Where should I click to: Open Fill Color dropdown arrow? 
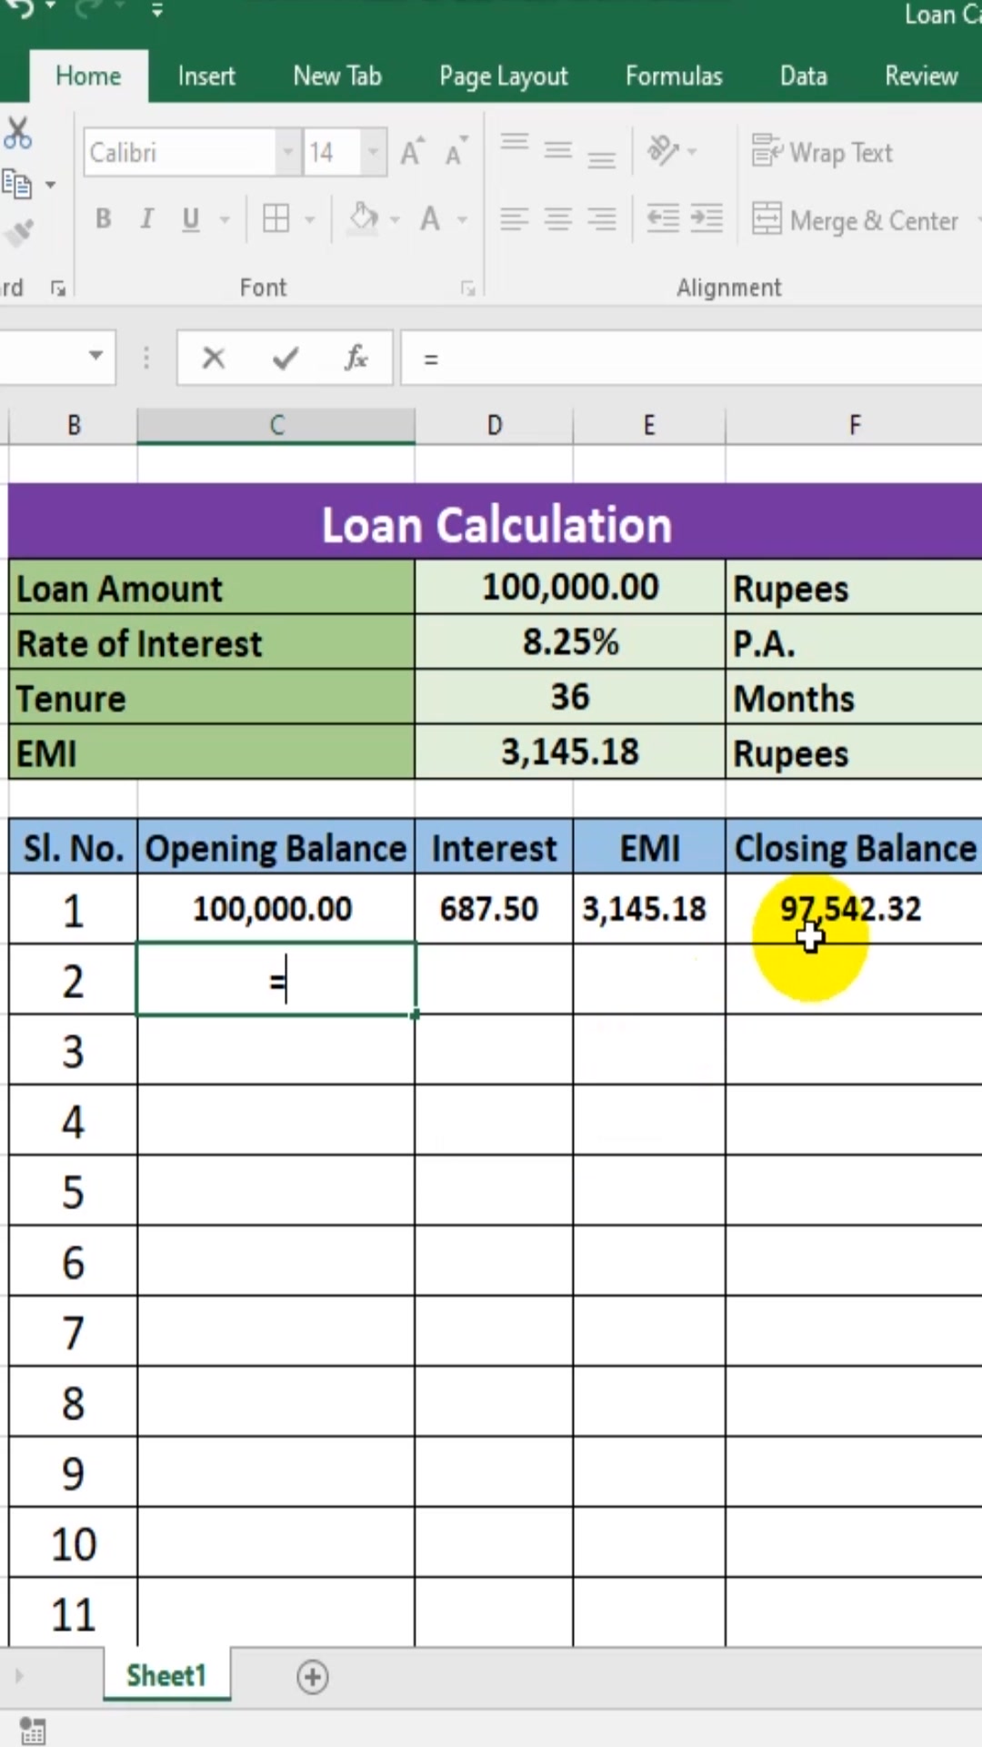pos(395,219)
